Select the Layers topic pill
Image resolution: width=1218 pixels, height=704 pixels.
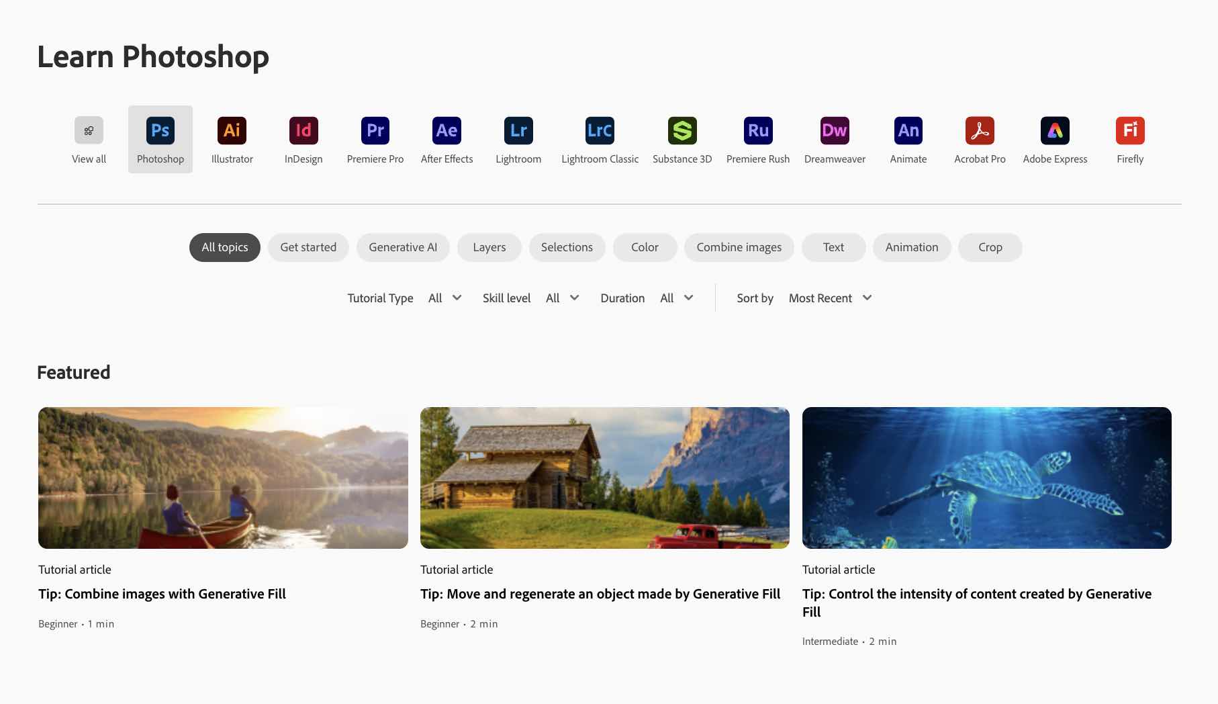(x=489, y=247)
